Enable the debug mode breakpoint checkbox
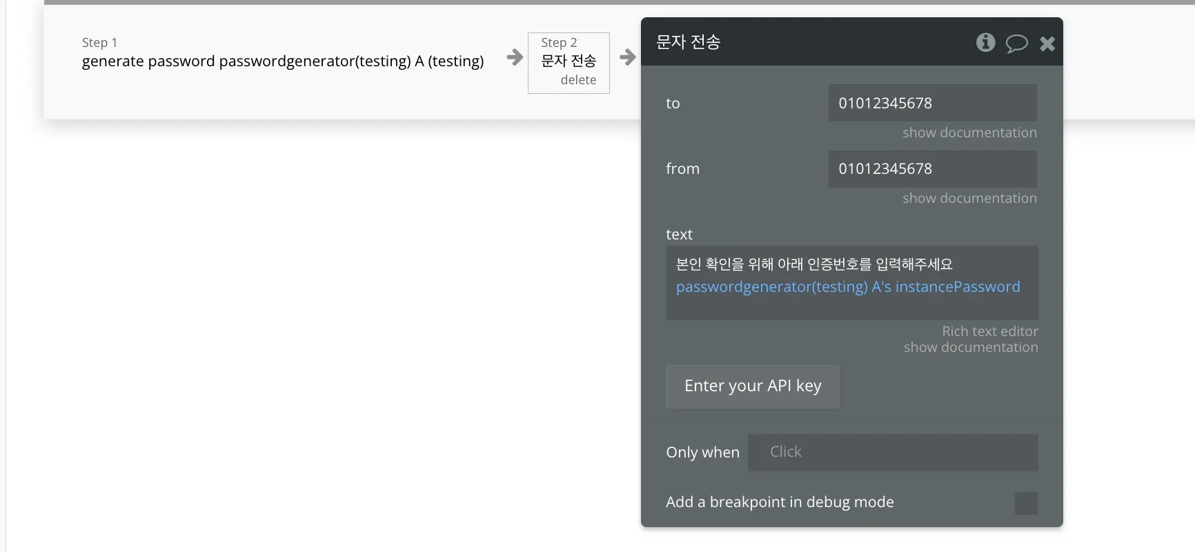Viewport: 1195px width, 552px height. coord(1026,503)
